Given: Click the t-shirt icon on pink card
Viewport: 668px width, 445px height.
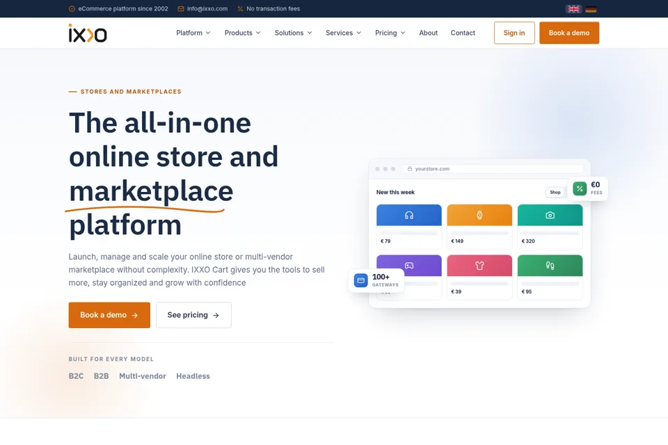Looking at the screenshot, I should (479, 266).
